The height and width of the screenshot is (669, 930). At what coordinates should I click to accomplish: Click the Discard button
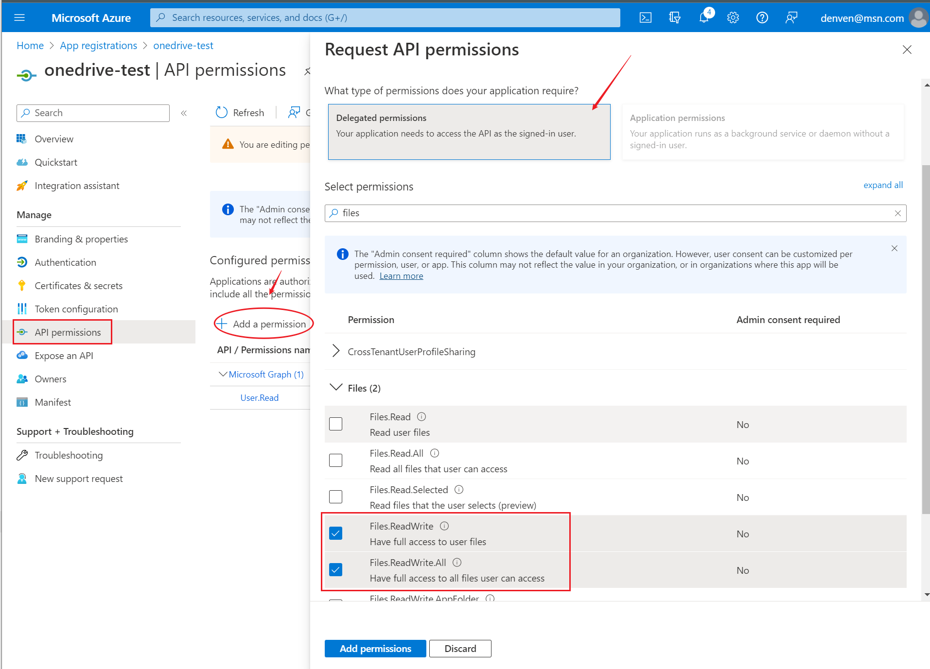pos(460,649)
